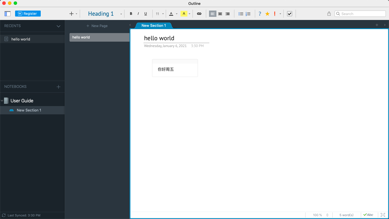Apply the yellow highlight color

184,14
